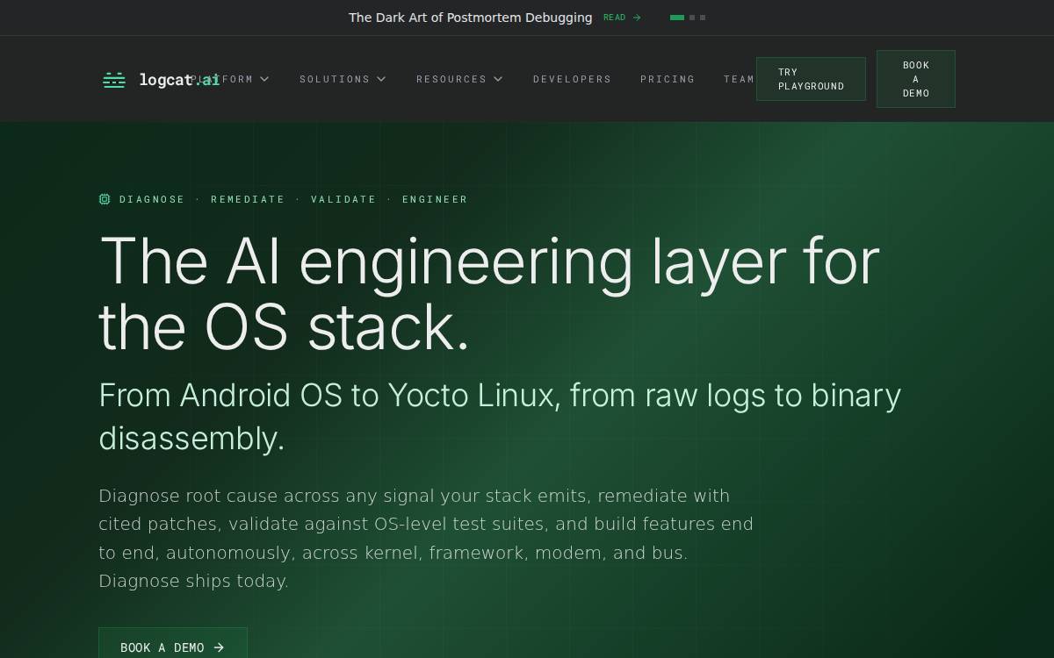Click the Try Playground button
Screen dimensions: 1054x658
811,79
